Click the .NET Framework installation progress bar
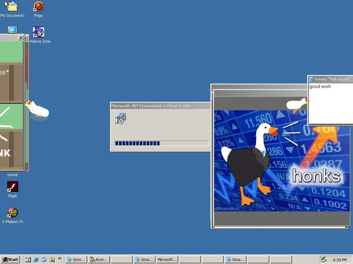 click(162, 143)
